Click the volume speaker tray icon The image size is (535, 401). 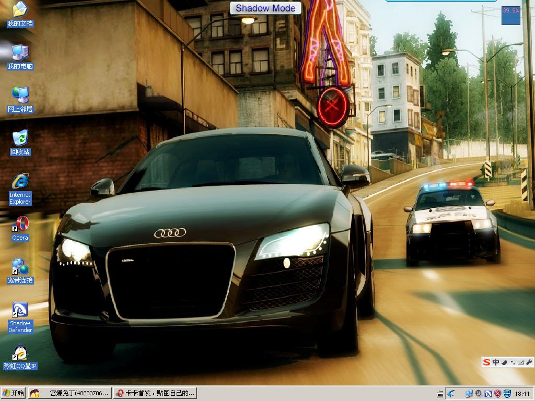tap(479, 394)
